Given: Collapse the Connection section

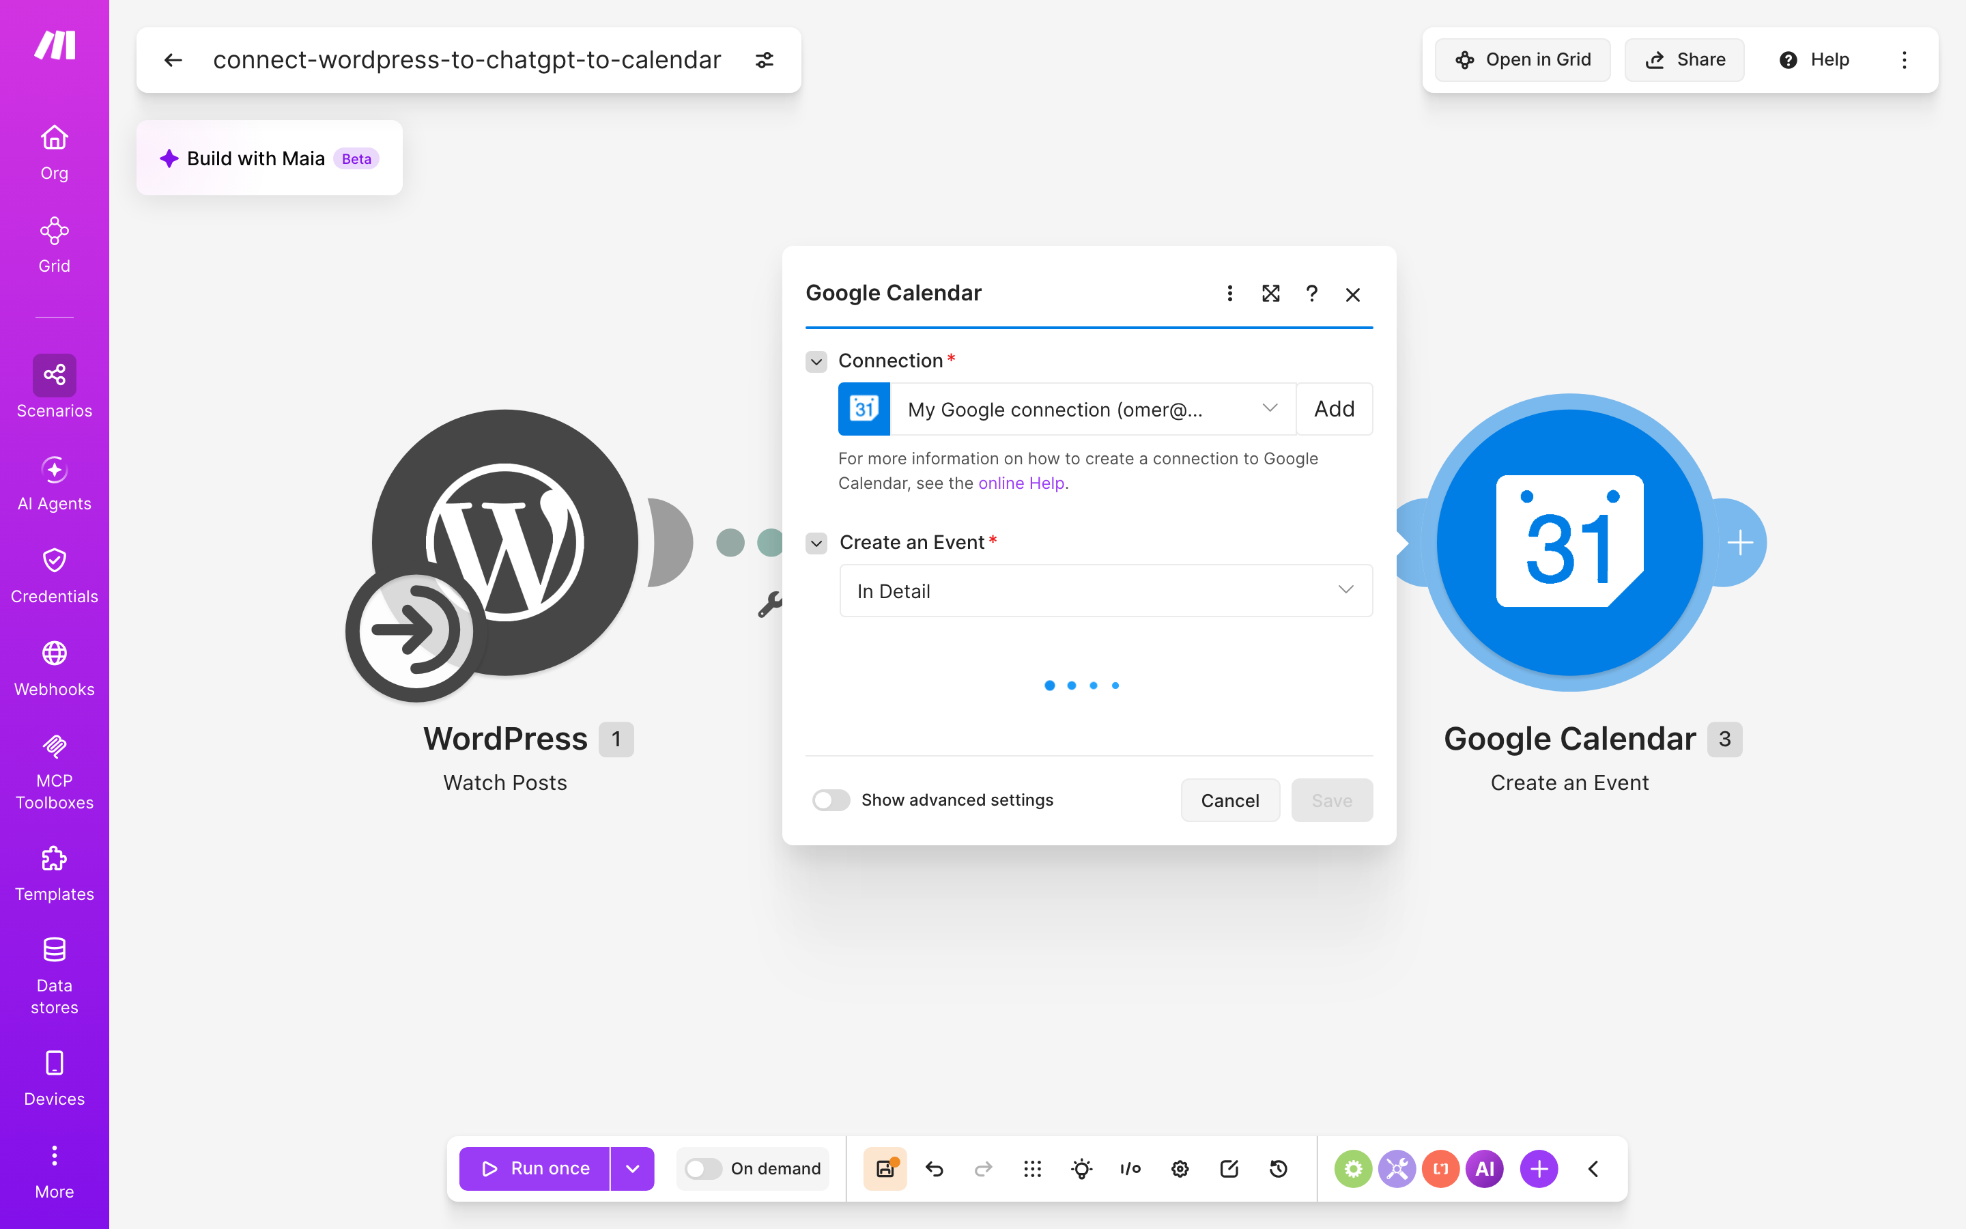Looking at the screenshot, I should click(816, 361).
